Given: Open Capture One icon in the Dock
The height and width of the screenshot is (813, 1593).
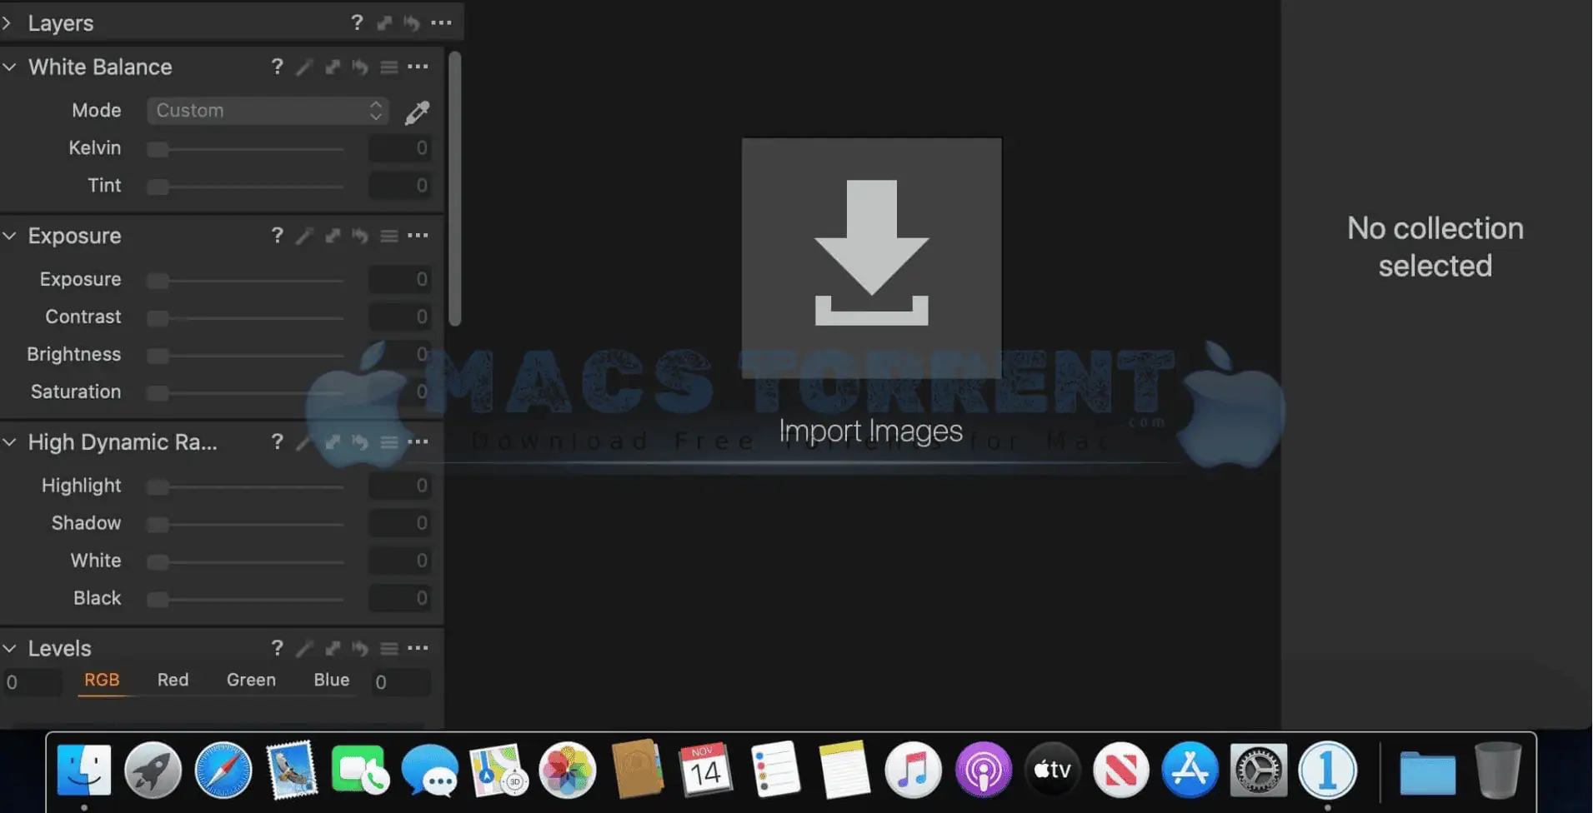Looking at the screenshot, I should tap(1328, 770).
